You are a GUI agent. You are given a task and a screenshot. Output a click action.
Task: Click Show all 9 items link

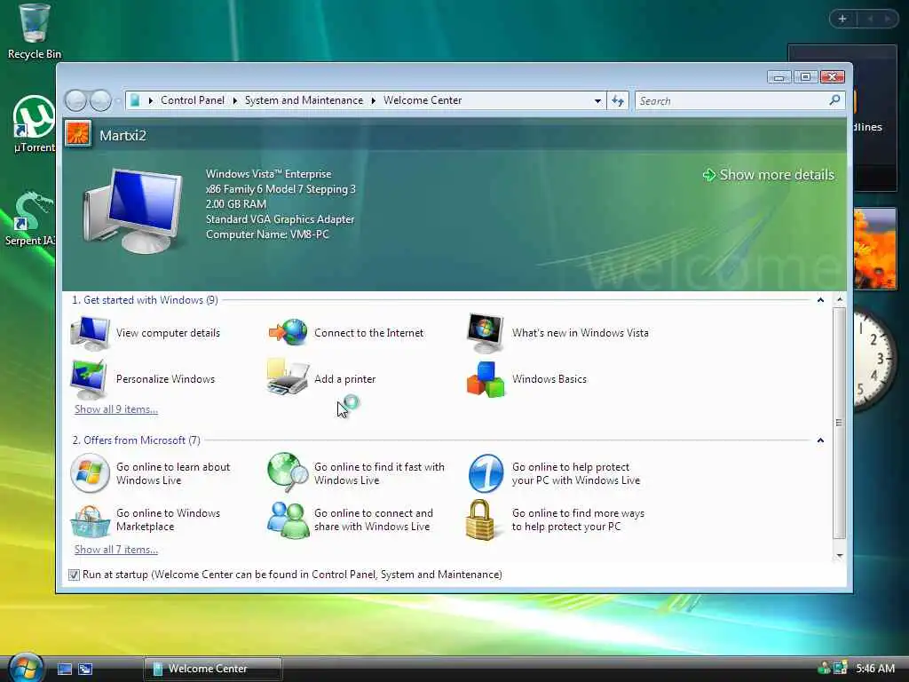116,408
